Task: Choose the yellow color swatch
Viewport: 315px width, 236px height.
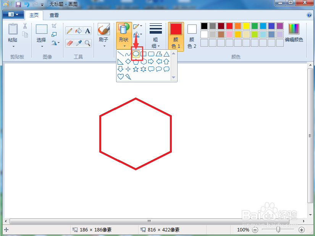Action: pyautogui.click(x=246, y=26)
